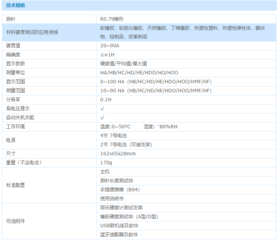Click the 测量单位 row label
278x241 pixels.
pyautogui.click(x=16, y=73)
